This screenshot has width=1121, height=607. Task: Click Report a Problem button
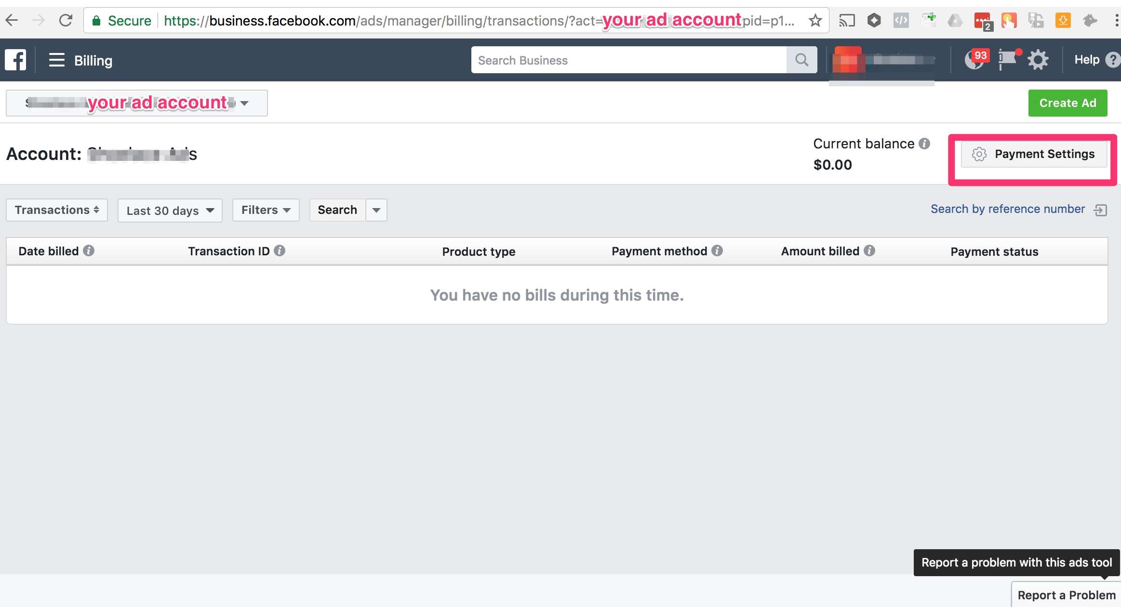(x=1066, y=595)
